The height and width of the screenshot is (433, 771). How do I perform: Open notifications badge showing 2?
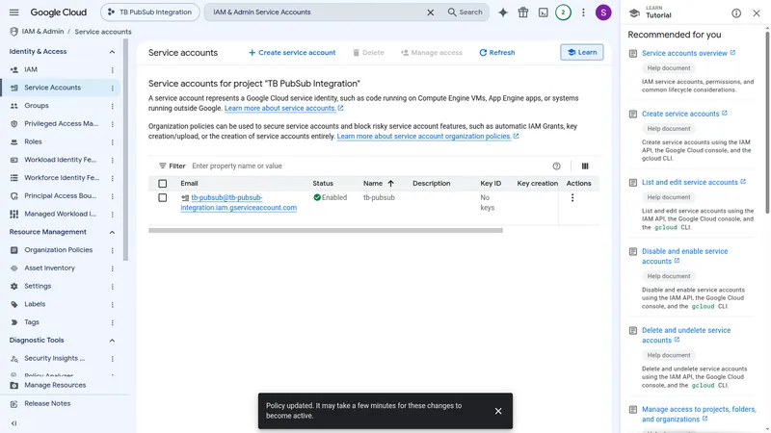[x=563, y=13]
